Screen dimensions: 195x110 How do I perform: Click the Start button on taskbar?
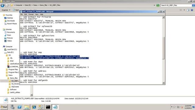point(4,107)
